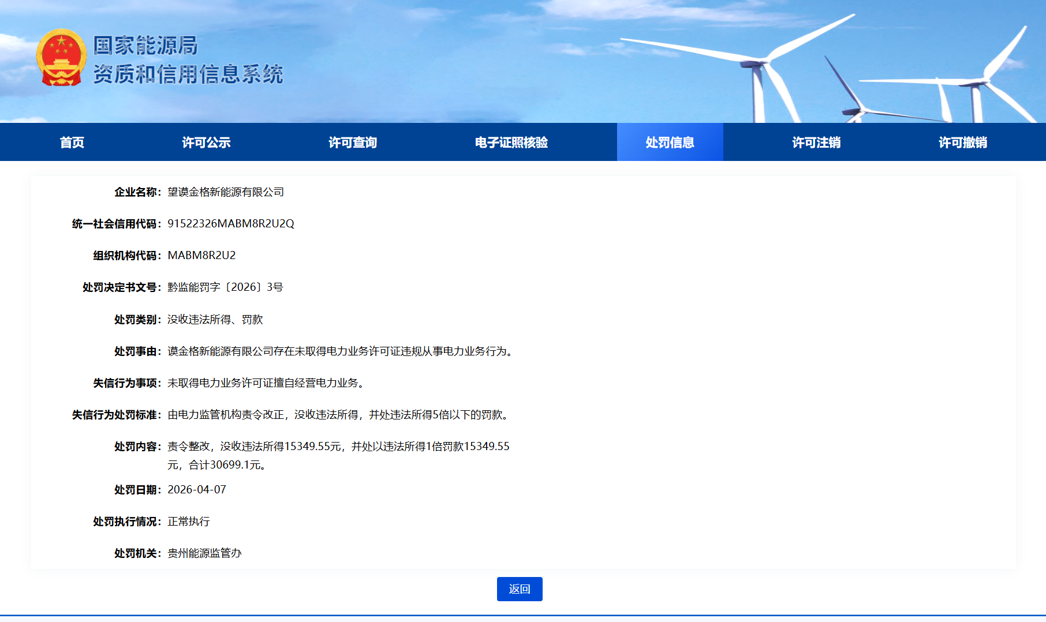Navigate to the 许可撤销 tab
The width and height of the screenshot is (1046, 622).
[962, 143]
